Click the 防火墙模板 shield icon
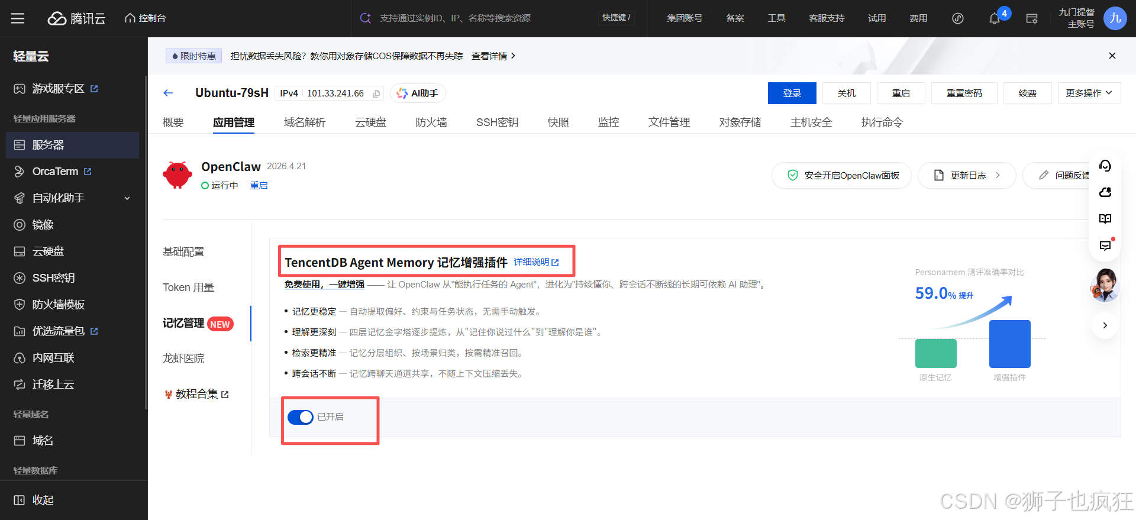Viewport: 1136px width, 520px height. pyautogui.click(x=20, y=305)
